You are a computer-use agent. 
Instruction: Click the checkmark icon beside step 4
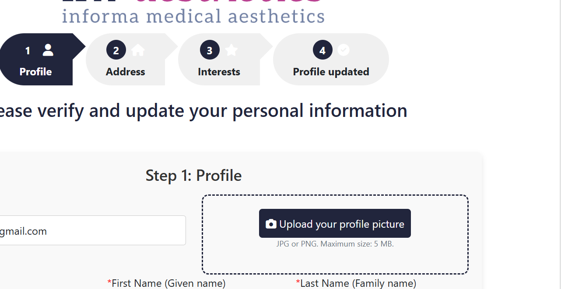344,50
